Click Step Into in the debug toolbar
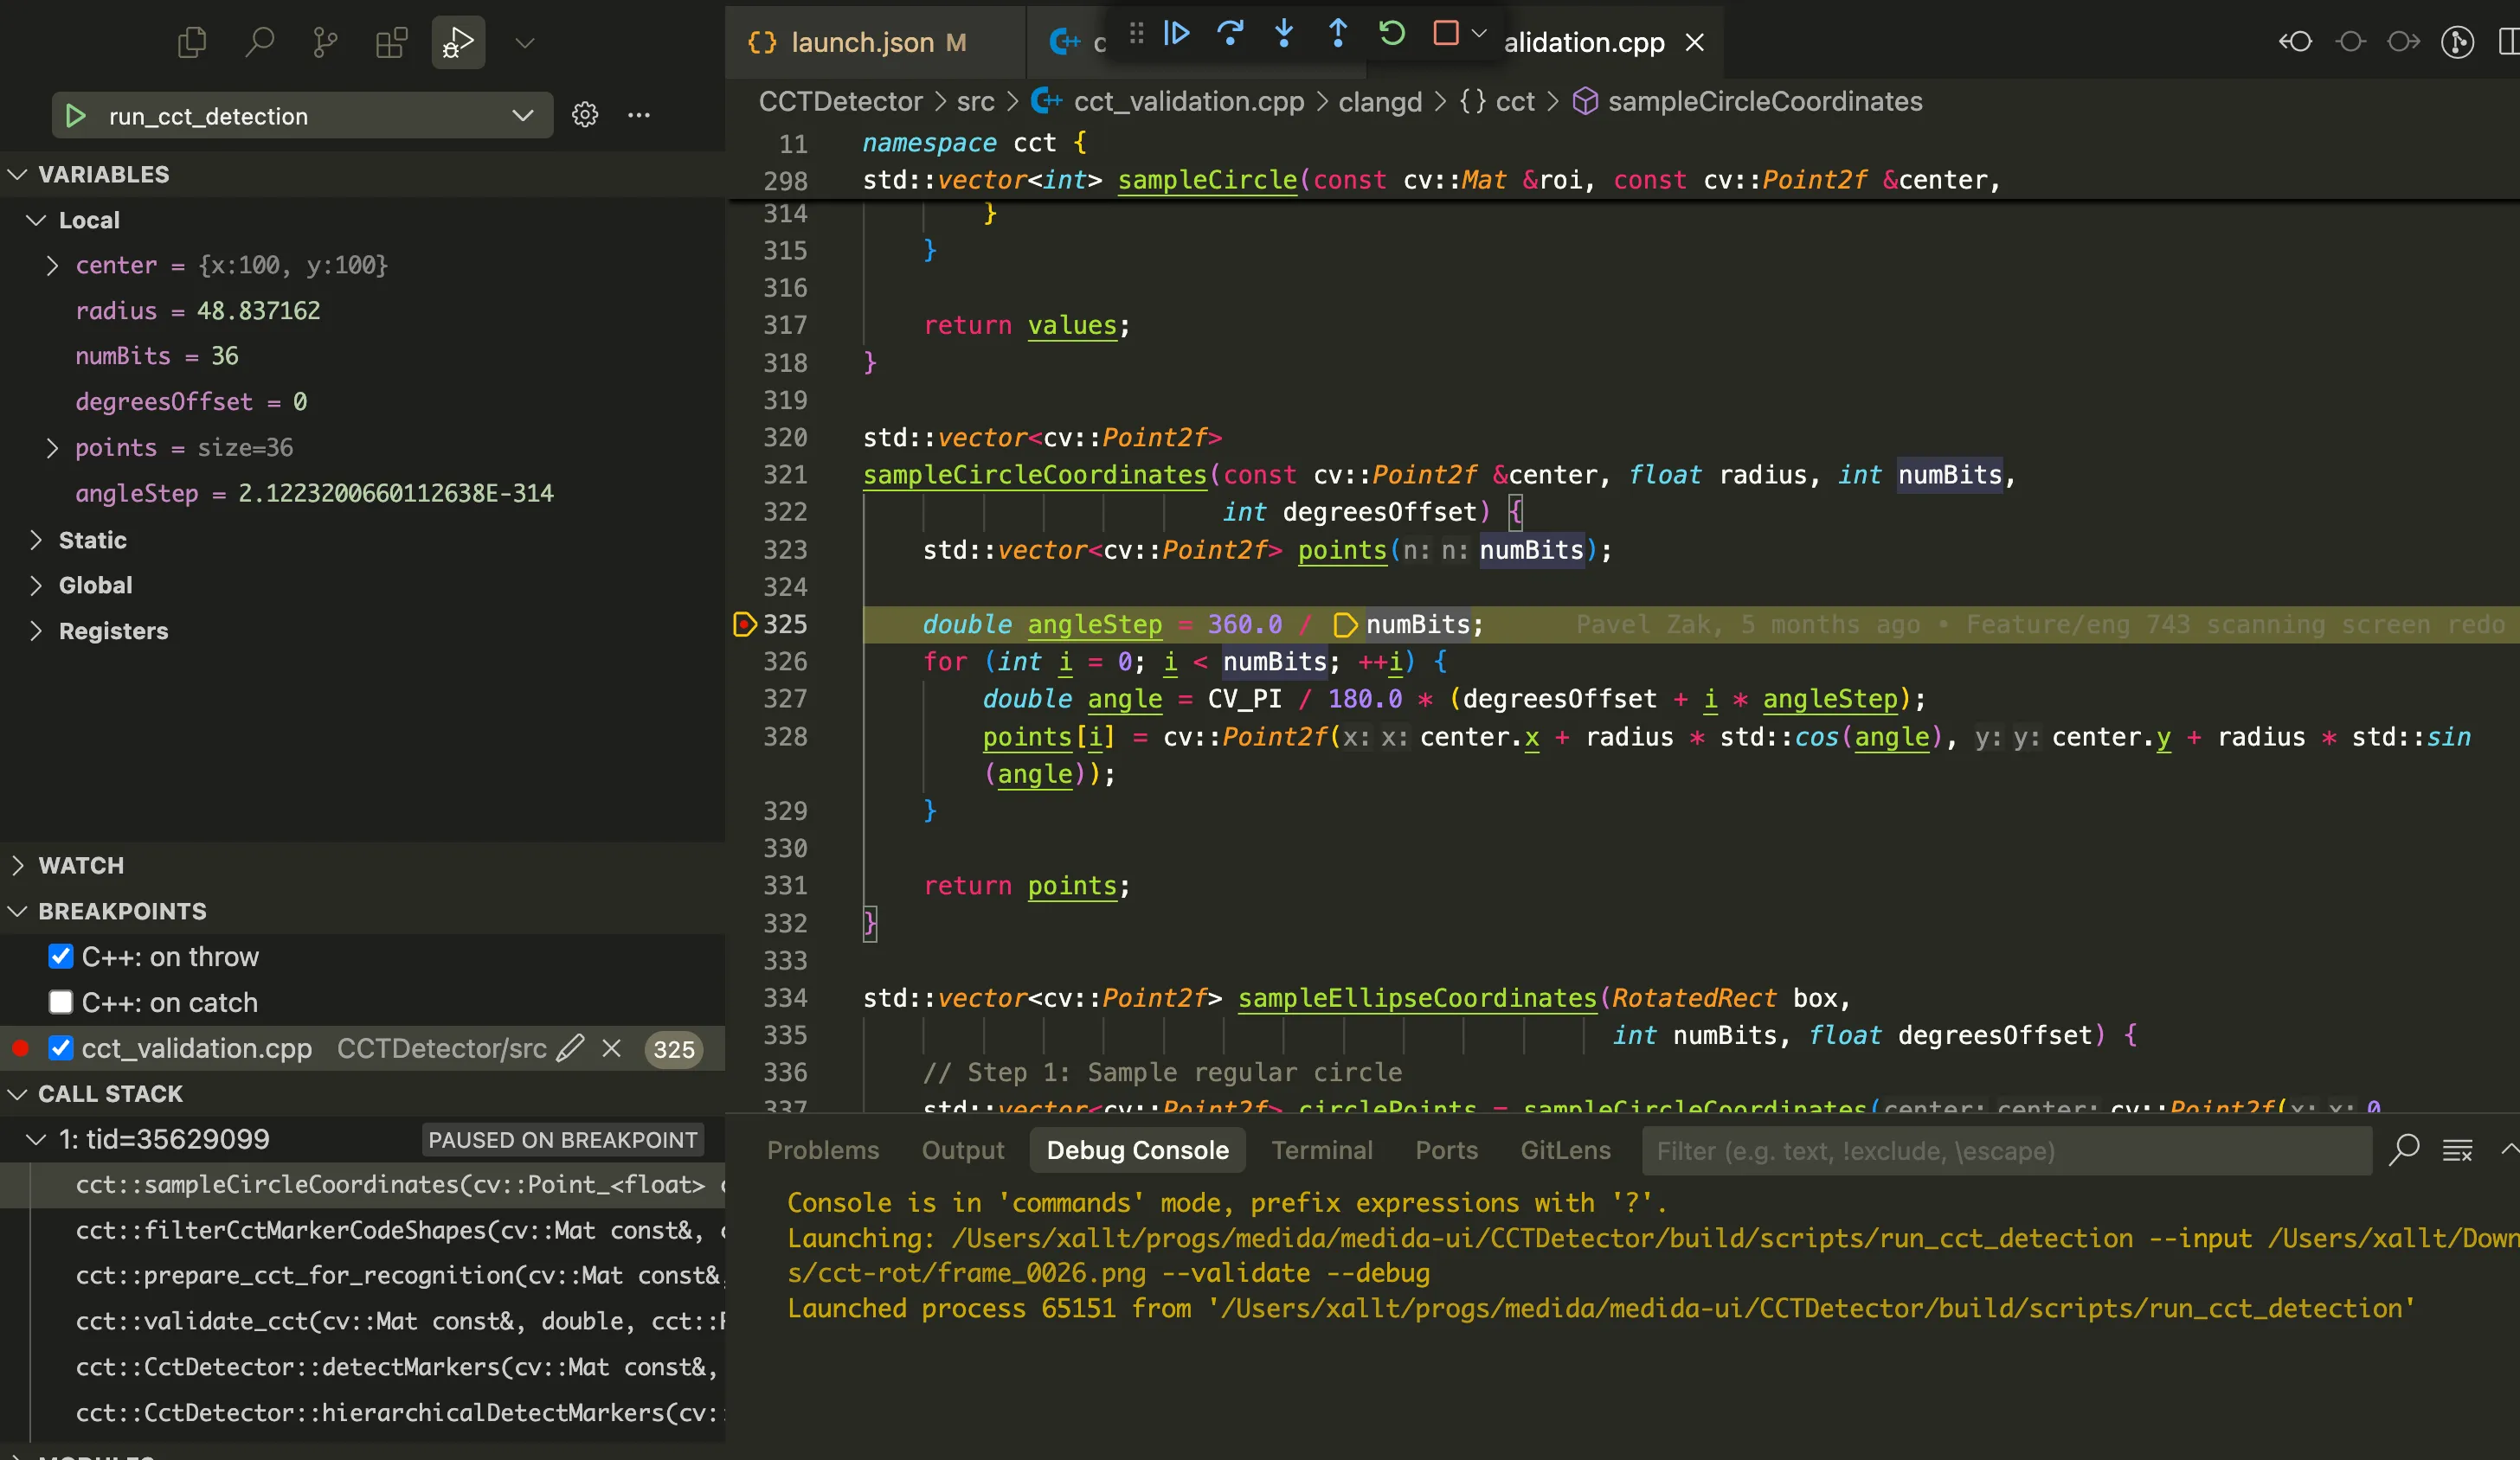2520x1460 pixels. tap(1284, 33)
